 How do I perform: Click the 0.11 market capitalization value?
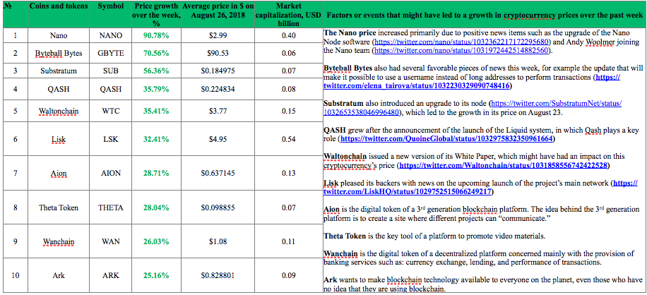pos(288,241)
